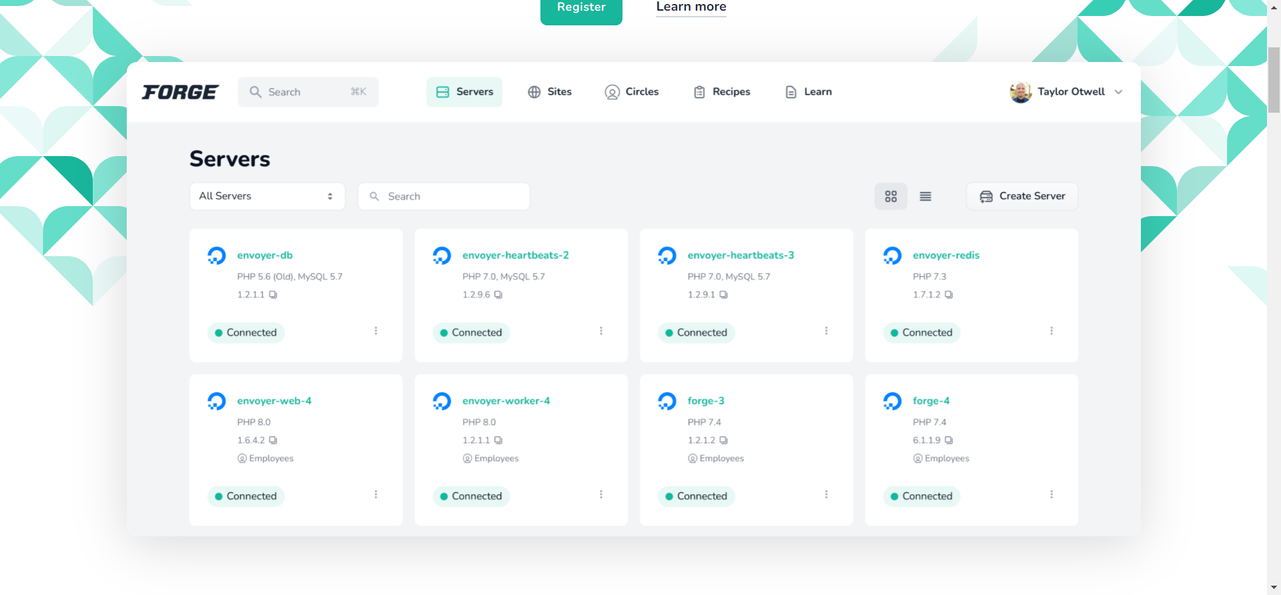Click the scrollbar down arrow
The image size is (1281, 595).
(x=1274, y=588)
